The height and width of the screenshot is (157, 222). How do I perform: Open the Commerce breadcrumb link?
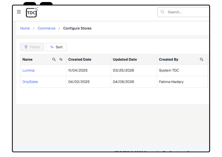(46, 28)
